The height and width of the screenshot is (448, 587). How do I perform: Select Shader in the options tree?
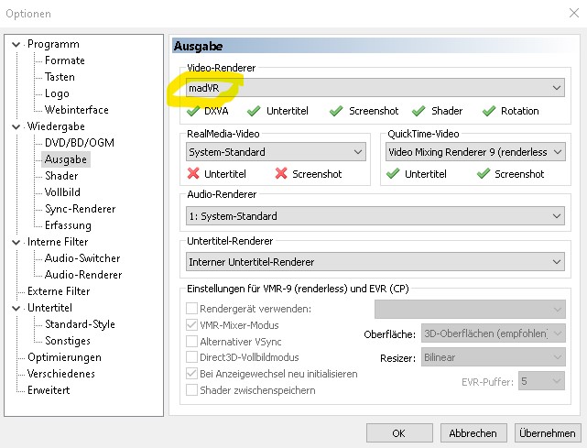[61, 176]
